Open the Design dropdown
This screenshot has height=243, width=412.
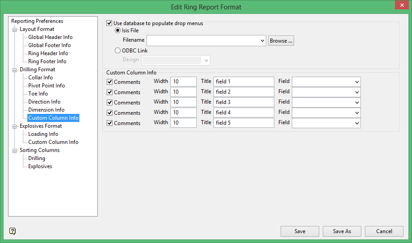coord(206,61)
